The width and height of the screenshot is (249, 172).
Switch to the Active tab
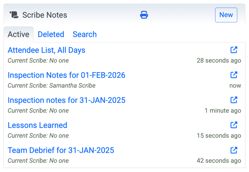[18, 34]
